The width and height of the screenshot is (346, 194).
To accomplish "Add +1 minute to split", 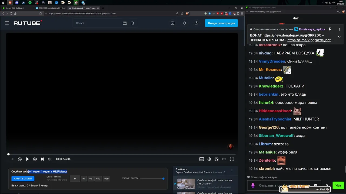I will click(x=84, y=178).
